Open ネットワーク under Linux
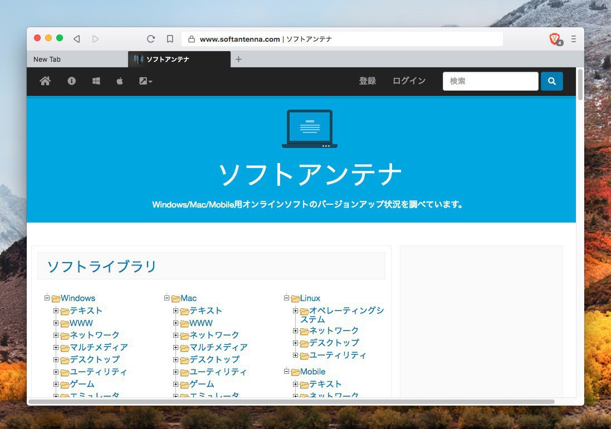Viewport: 611px width, 429px height. (334, 331)
